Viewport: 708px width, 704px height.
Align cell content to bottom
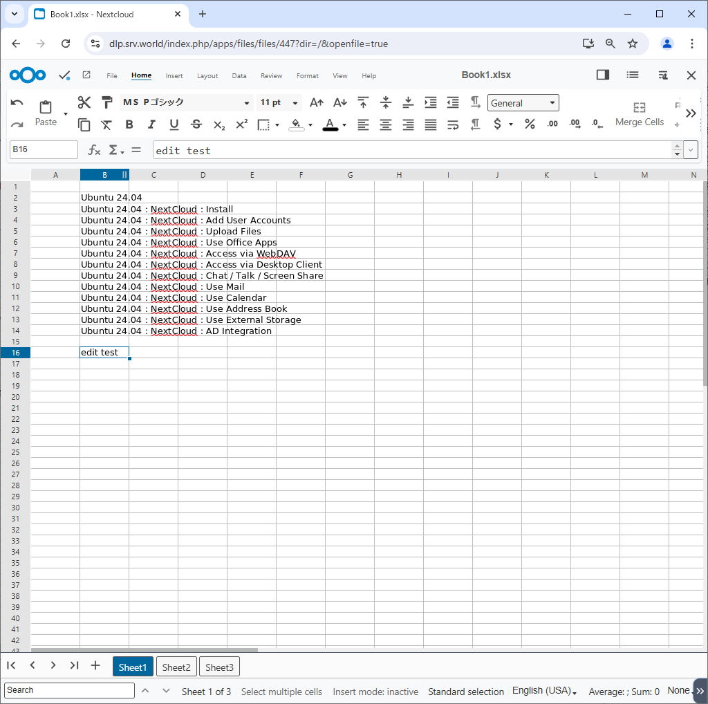pos(408,102)
